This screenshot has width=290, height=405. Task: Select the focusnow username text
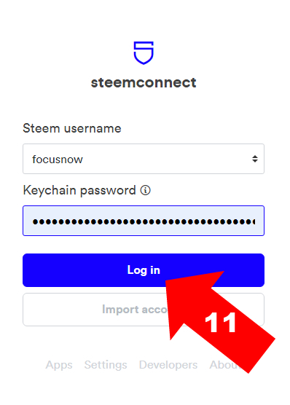(58, 160)
